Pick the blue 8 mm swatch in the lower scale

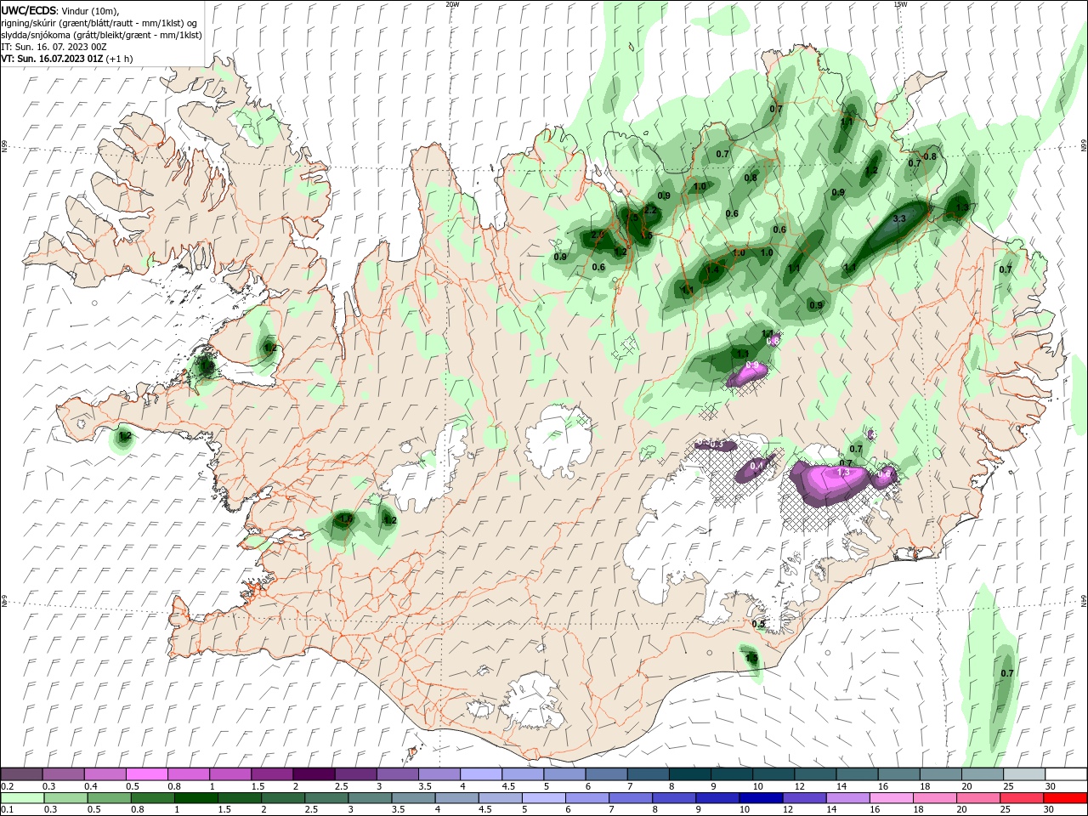coord(673,798)
